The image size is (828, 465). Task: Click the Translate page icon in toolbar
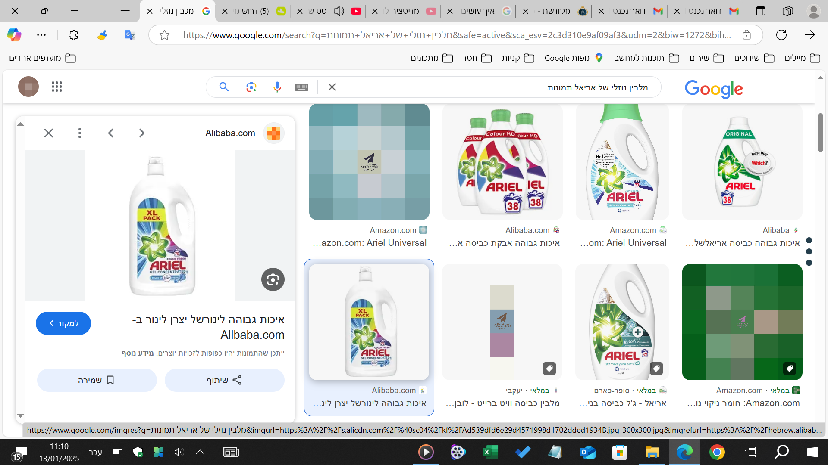click(x=129, y=35)
